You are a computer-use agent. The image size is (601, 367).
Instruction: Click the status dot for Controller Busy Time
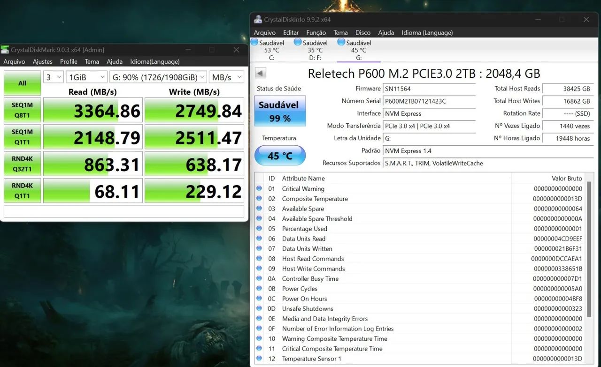[x=259, y=278]
